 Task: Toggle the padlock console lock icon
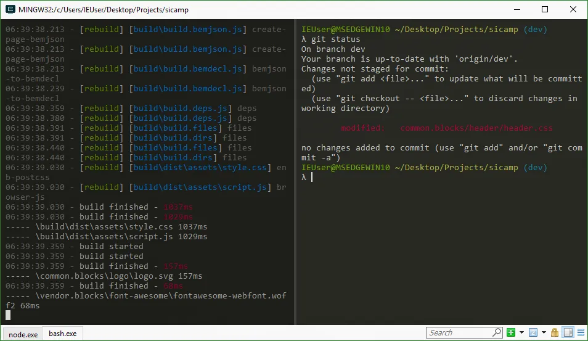coord(555,333)
